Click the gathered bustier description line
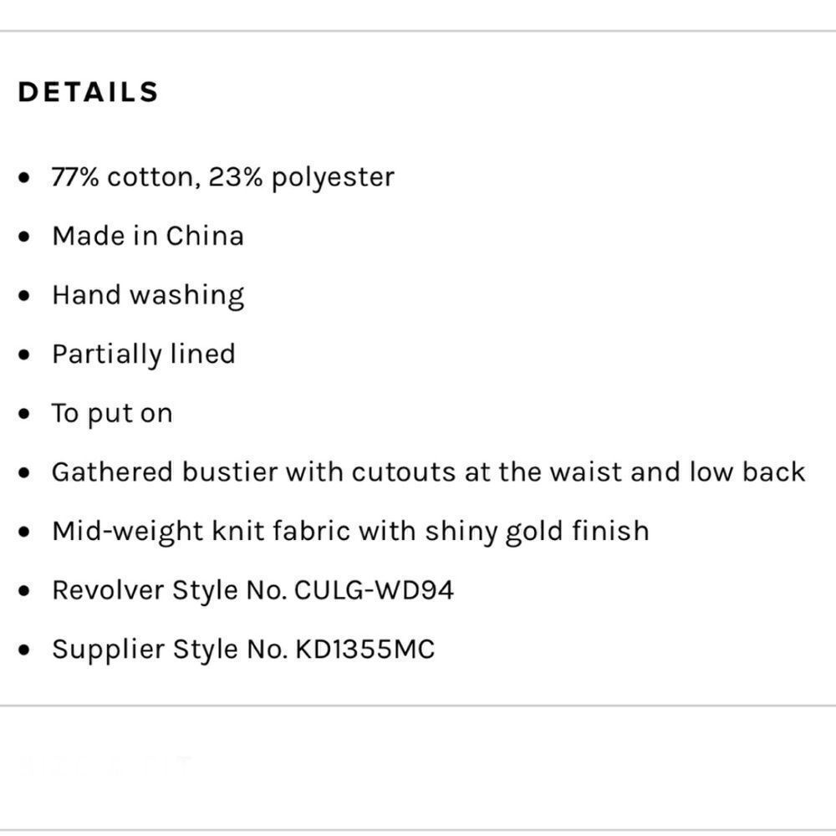This screenshot has height=836, width=836. 428,472
